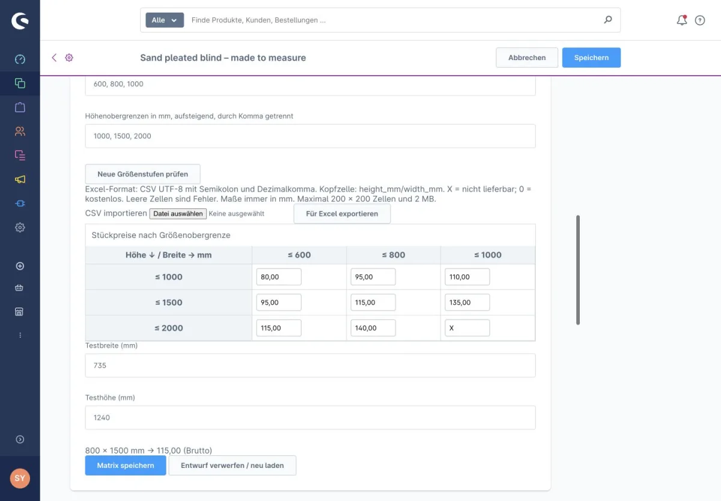Open the three-dot more menu in sidebar
This screenshot has width=721, height=501.
tap(20, 335)
